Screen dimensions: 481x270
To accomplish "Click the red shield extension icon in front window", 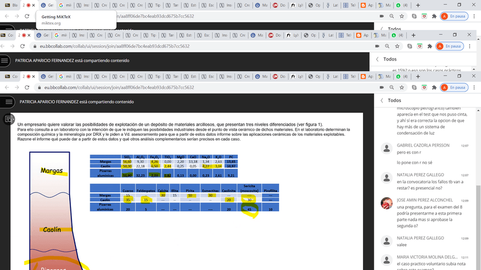I will click(x=424, y=88).
